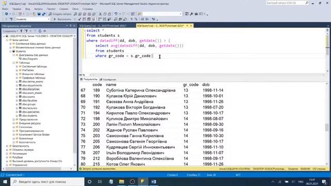
Task: Click the Создать запрос button
Action: pyautogui.click(x=60, y=14)
